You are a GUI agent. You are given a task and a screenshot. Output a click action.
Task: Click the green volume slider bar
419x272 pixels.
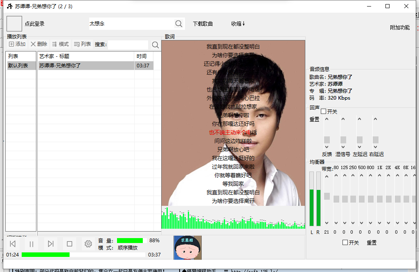coord(130,241)
